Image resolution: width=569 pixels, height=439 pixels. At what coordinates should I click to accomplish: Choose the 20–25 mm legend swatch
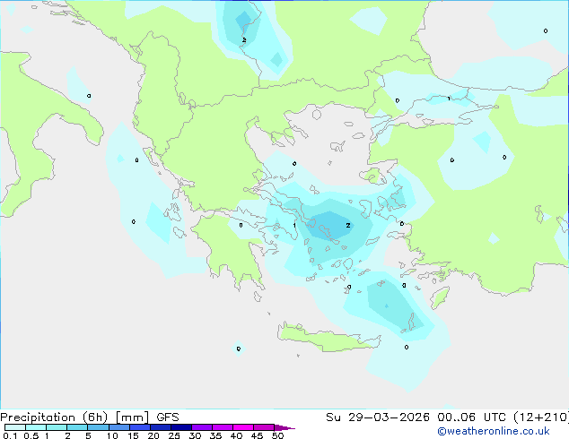coord(161,427)
